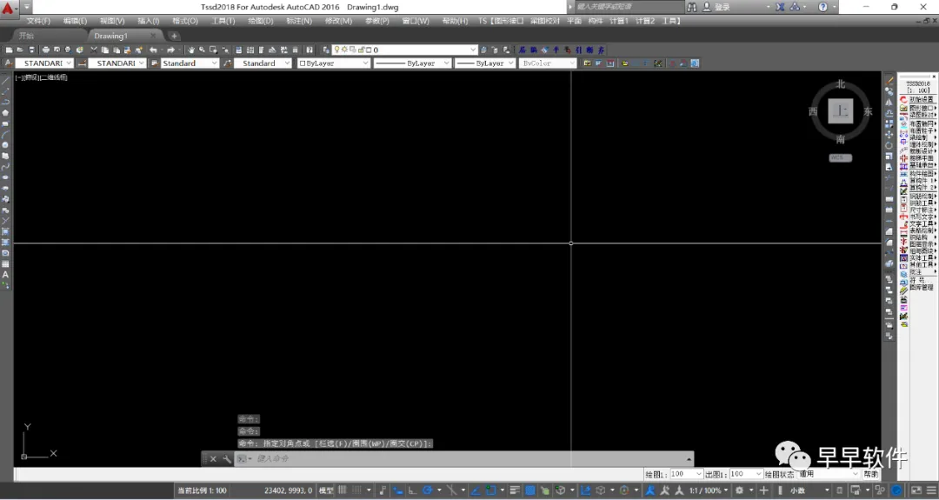Click the help question mark toolbar icon
Image resolution: width=939 pixels, height=500 pixels.
309,50
